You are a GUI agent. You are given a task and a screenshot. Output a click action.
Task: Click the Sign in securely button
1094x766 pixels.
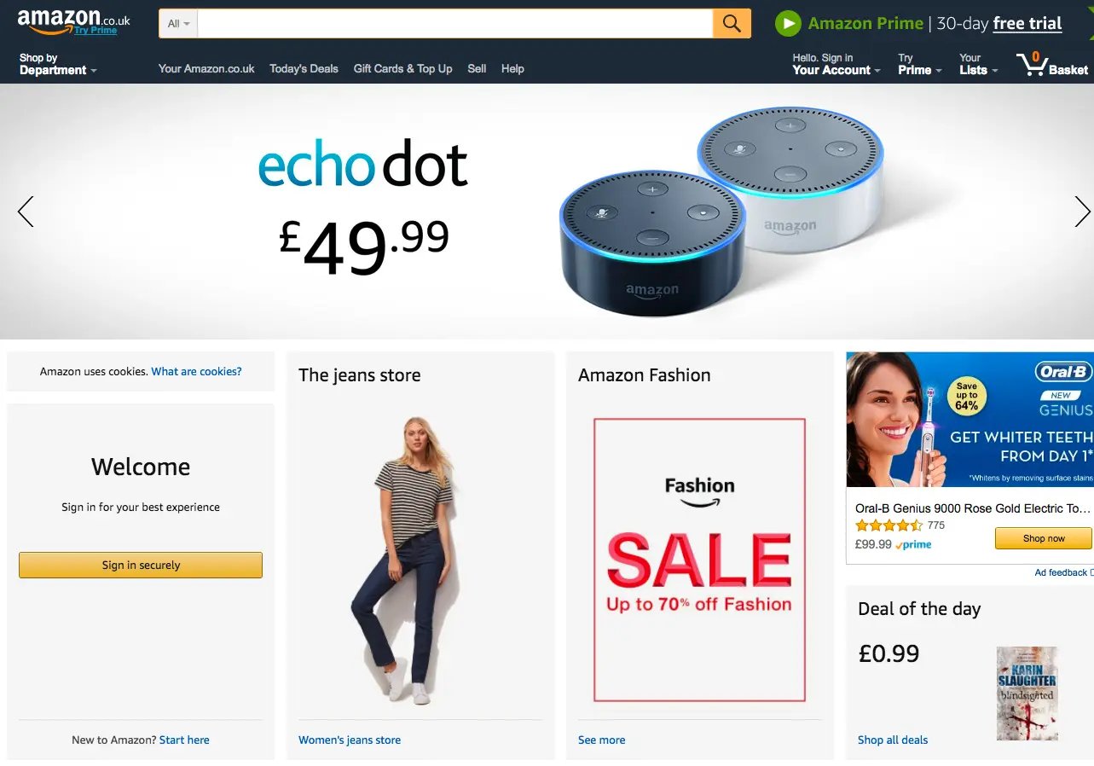pyautogui.click(x=141, y=565)
